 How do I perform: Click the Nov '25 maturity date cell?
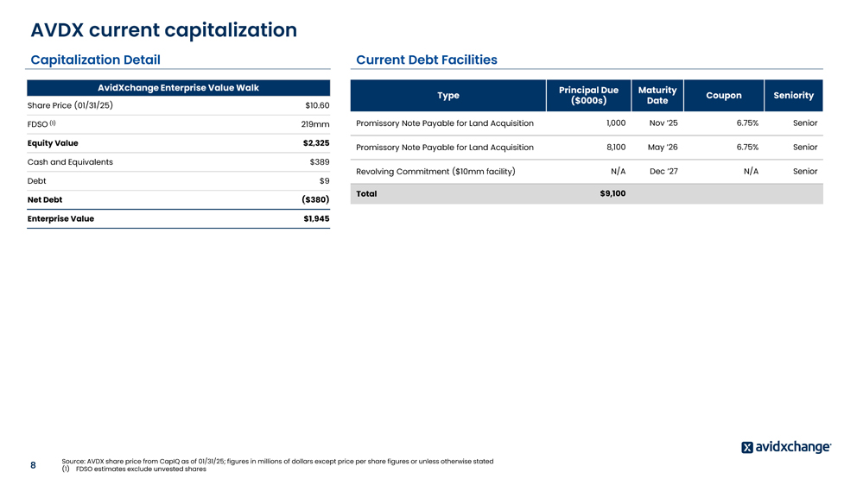(x=663, y=123)
